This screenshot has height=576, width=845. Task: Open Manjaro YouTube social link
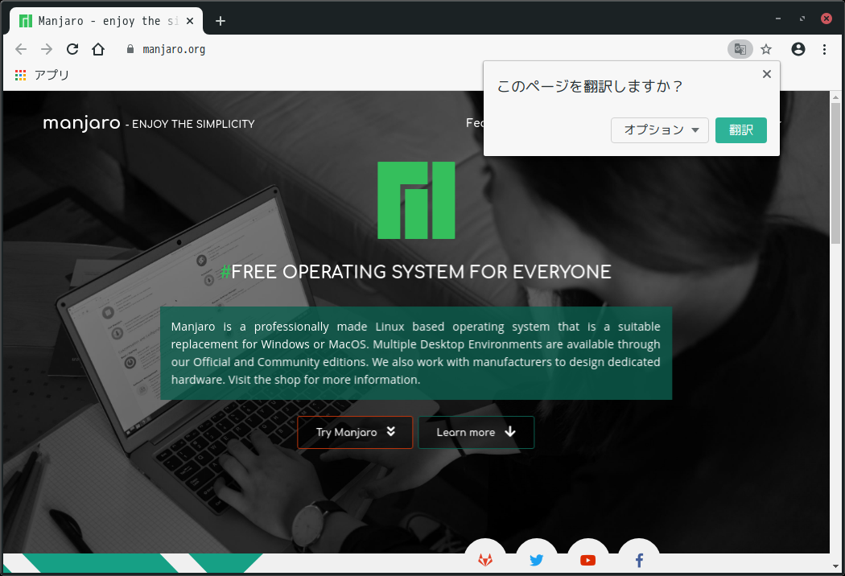(588, 559)
